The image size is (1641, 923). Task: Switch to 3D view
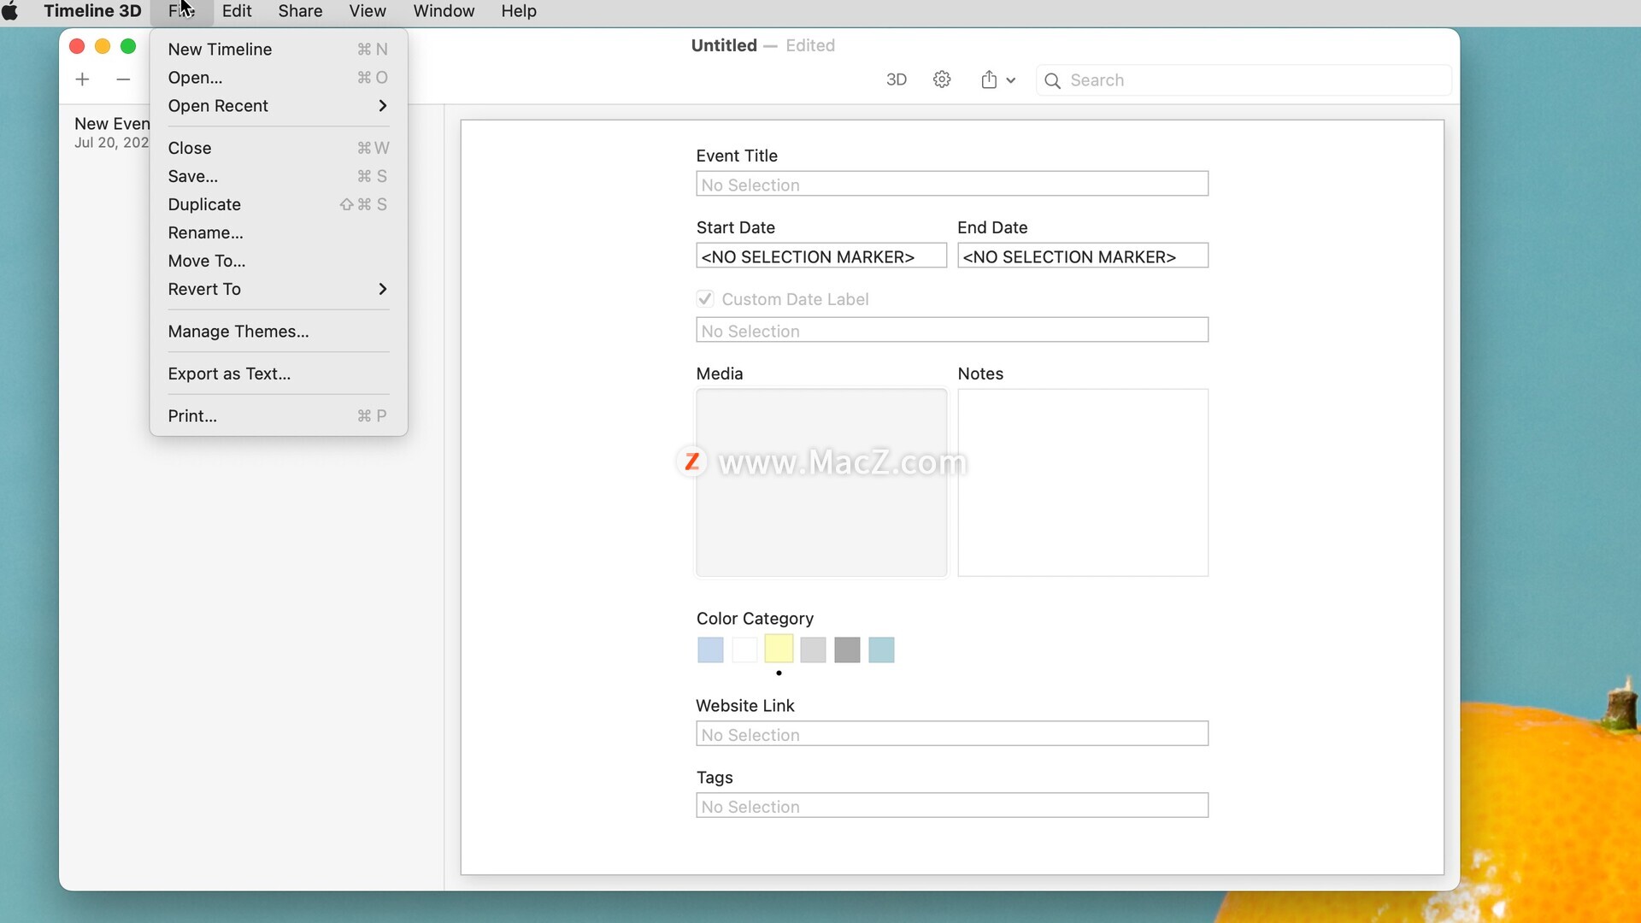pos(896,79)
